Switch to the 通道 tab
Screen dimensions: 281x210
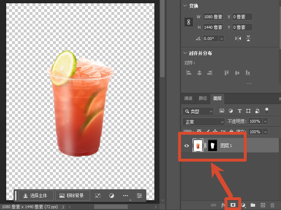(188, 98)
